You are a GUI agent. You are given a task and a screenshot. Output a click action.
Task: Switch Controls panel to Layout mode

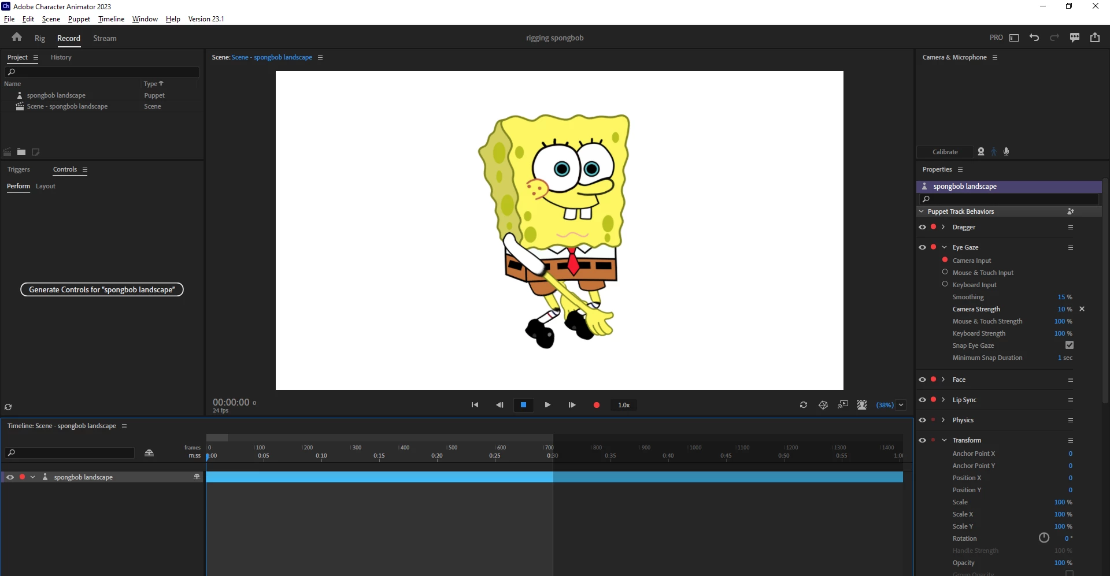[46, 186]
